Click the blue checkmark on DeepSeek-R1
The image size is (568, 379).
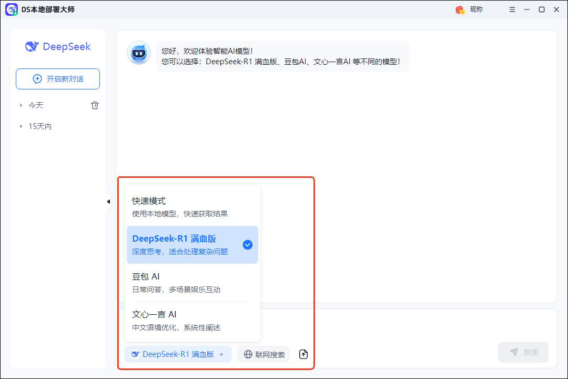click(248, 245)
